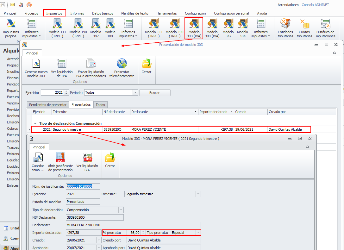This screenshot has height=250, width=344.
Task: Click Enviar liquidación IVA a arrendadores
Action: click(x=91, y=68)
